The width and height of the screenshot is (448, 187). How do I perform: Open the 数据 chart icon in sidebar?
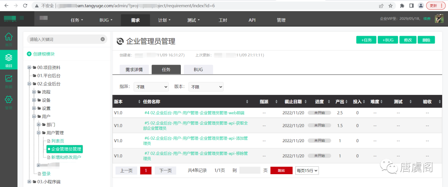point(8,79)
